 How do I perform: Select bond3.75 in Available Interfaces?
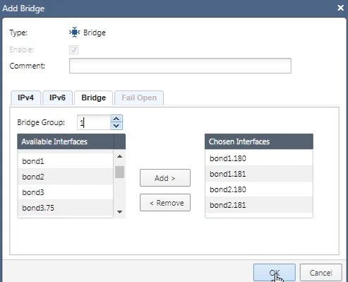(x=65, y=208)
